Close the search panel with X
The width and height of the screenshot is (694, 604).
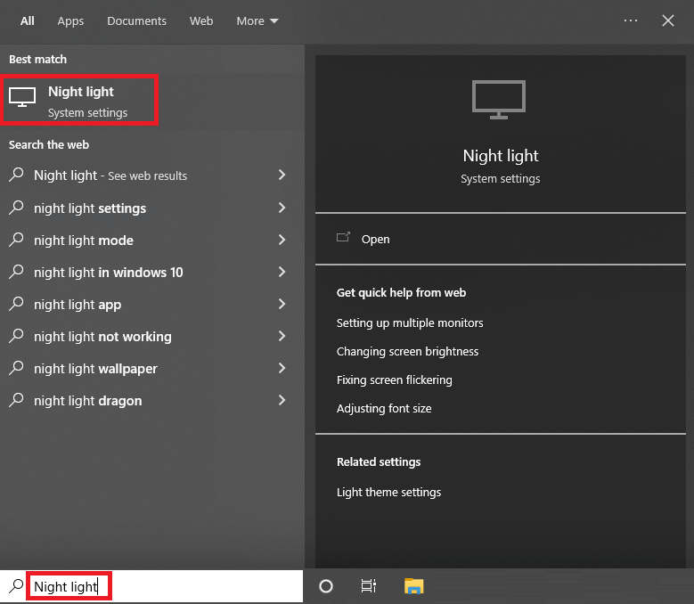[x=668, y=20]
